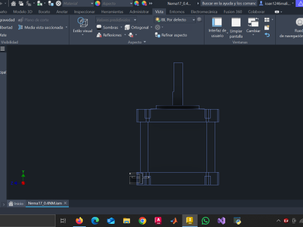
Task: Click the Home icon in quick access toolbar
Action: (13, 3)
